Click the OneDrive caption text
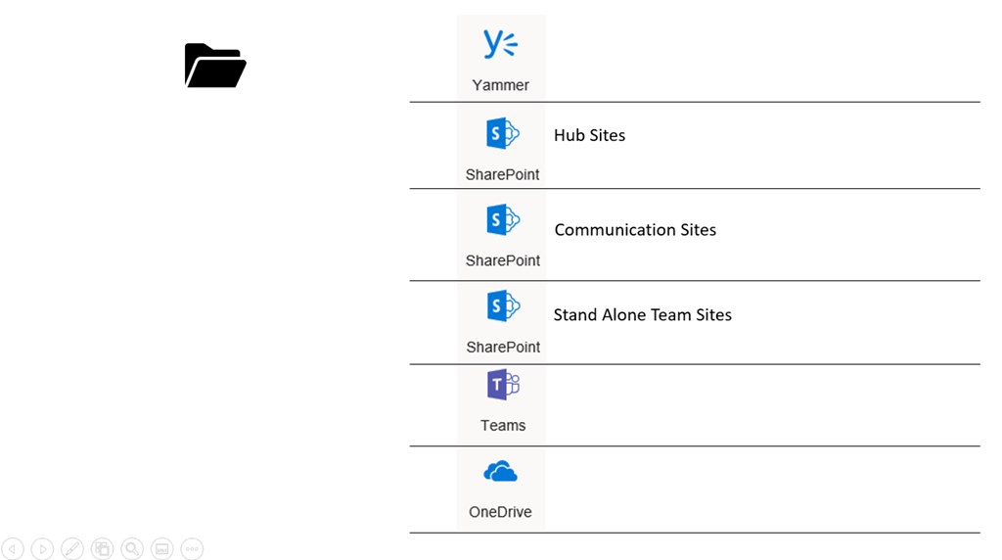 pos(500,512)
